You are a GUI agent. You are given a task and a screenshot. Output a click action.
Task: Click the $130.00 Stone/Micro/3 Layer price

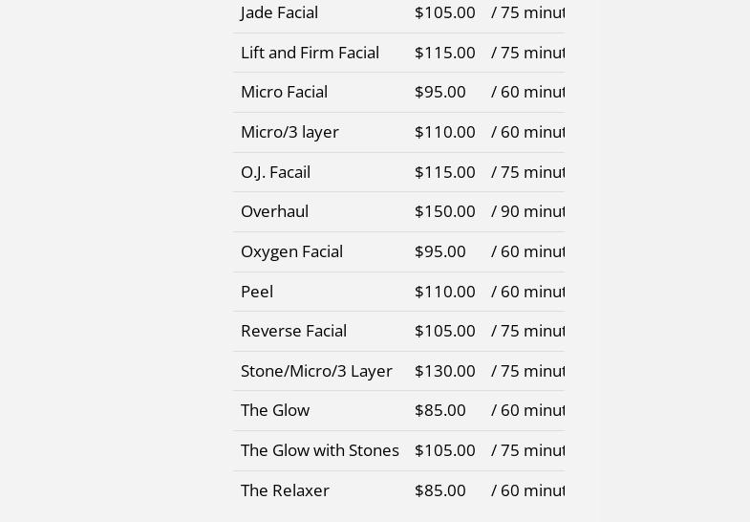(444, 371)
